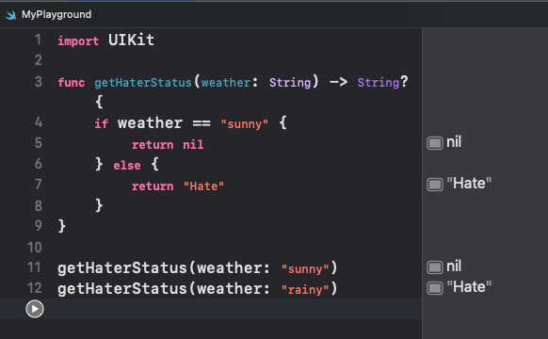Click the getHaterStatus function name in the declaration

143,83
